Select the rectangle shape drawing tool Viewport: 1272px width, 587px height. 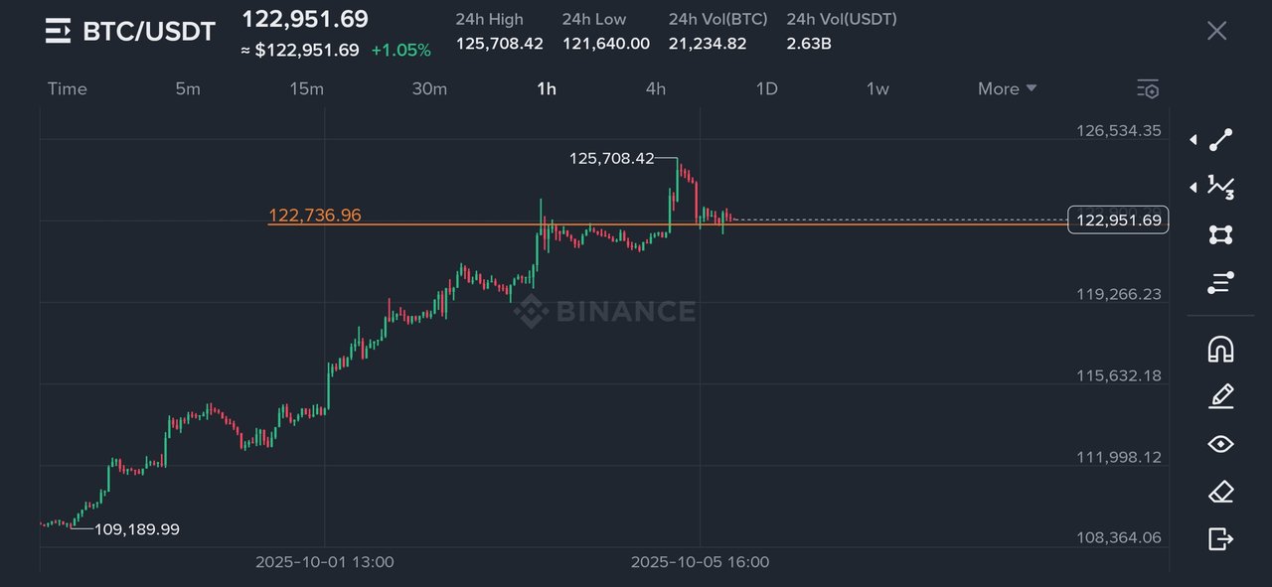pos(1221,234)
